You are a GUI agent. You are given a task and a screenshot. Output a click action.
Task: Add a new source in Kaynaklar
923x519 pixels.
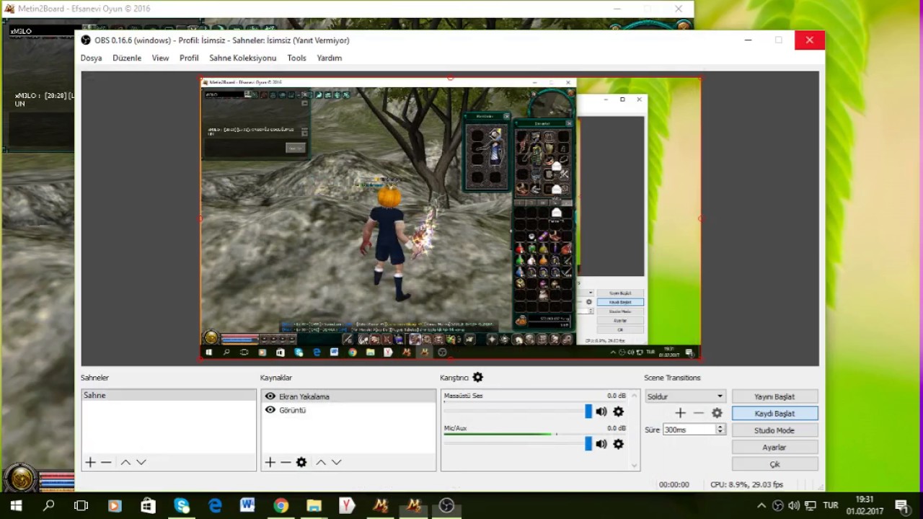(270, 462)
